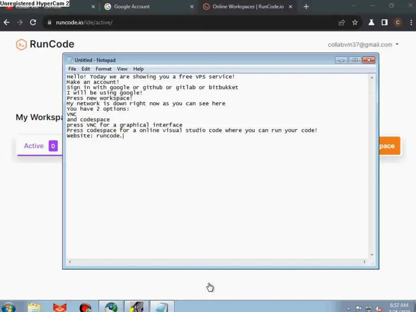Close the first CollabVM YouTube tab
416x312 pixels.
pyautogui.click(x=93, y=6)
